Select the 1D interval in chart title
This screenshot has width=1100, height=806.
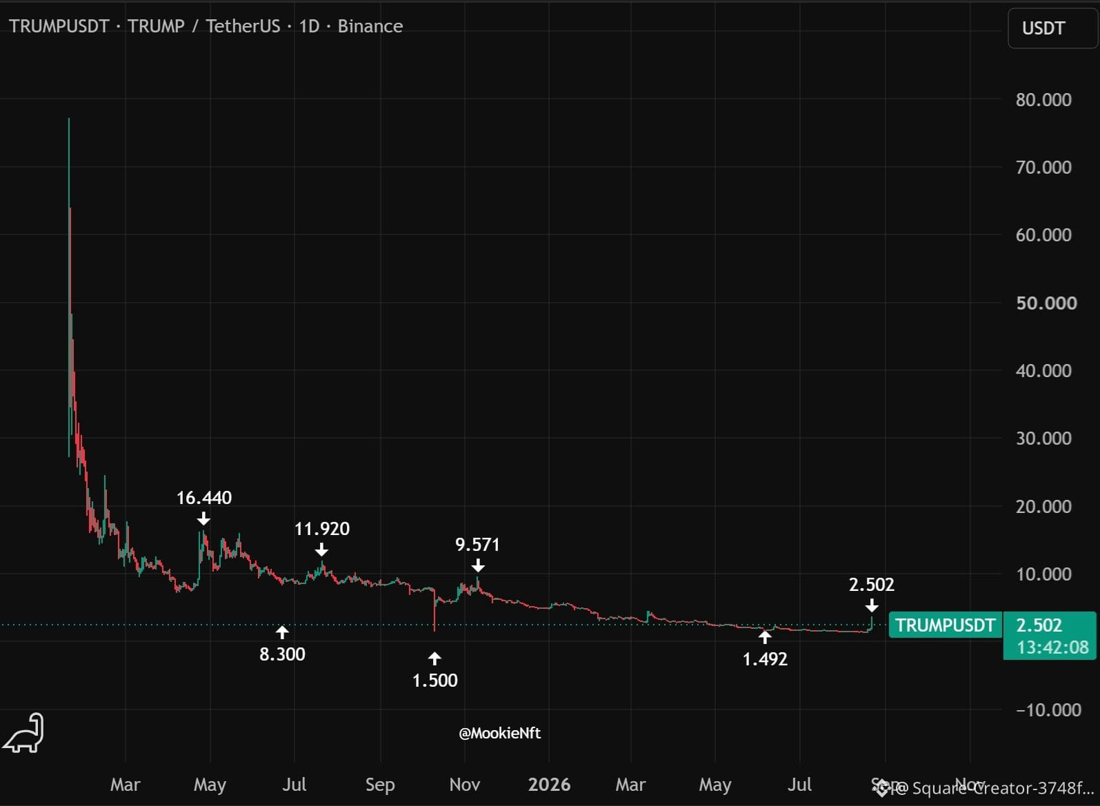pos(309,26)
